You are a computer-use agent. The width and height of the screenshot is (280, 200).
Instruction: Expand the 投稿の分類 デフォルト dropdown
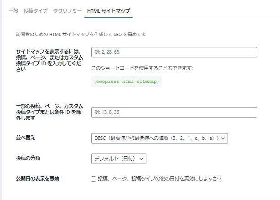pyautogui.click(x=119, y=159)
